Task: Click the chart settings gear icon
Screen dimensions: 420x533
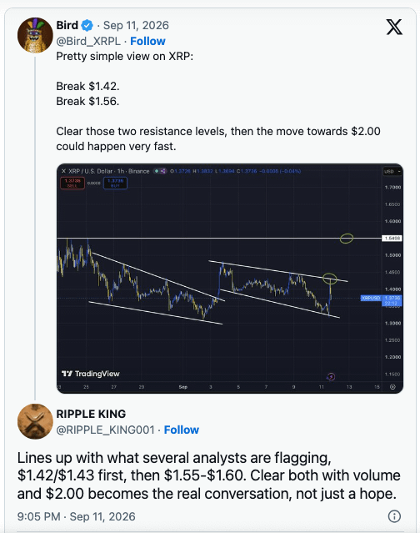Action: coord(392,387)
